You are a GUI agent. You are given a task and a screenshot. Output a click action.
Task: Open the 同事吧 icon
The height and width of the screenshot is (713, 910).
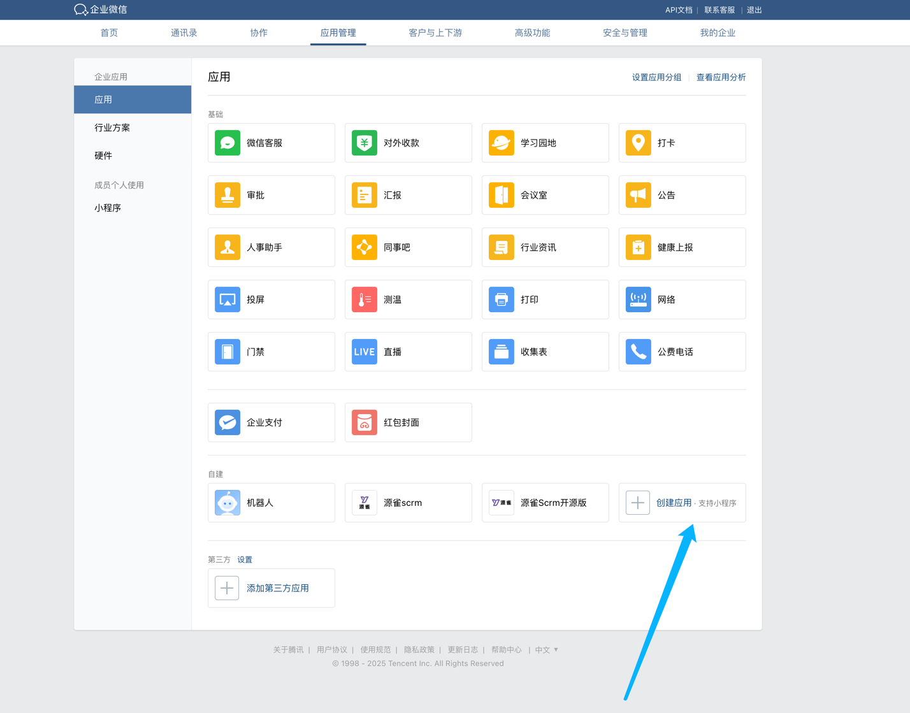click(x=365, y=247)
